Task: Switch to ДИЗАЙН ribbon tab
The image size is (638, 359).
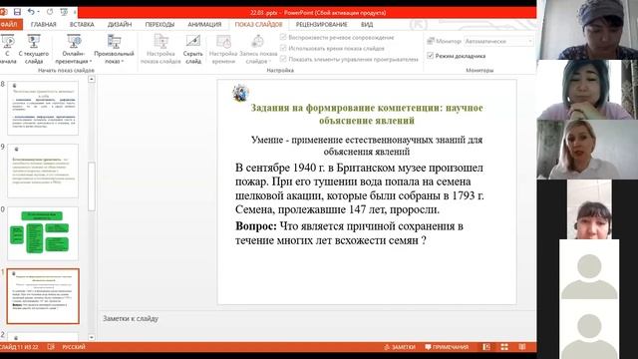Action: coord(120,24)
